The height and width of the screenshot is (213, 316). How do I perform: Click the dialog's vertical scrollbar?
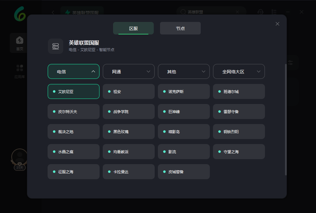286,119
